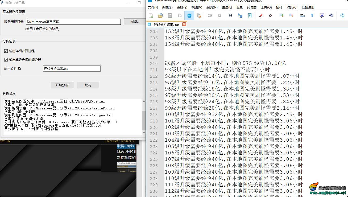348x197 pixels.
Task: Click the Undo arrow icon
Action: point(210,15)
